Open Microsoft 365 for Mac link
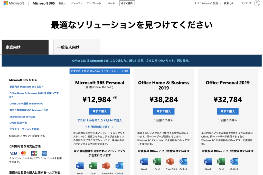This screenshot has width=263, height=175. [22, 117]
